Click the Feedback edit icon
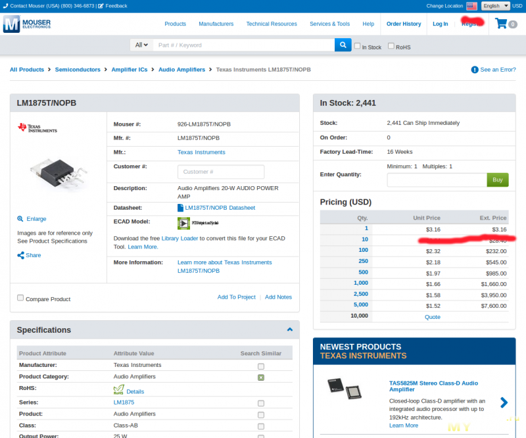The width and height of the screenshot is (526, 438). (x=101, y=6)
